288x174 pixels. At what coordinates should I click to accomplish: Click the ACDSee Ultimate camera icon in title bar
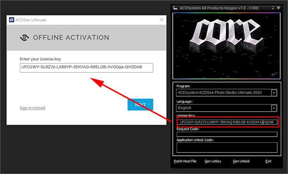[12, 20]
